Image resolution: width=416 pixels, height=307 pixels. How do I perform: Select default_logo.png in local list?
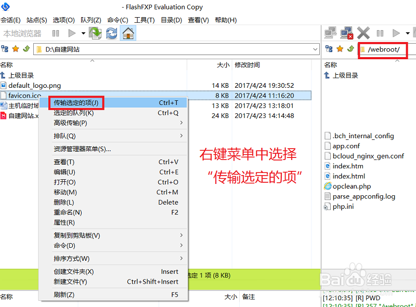pyautogui.click(x=34, y=85)
